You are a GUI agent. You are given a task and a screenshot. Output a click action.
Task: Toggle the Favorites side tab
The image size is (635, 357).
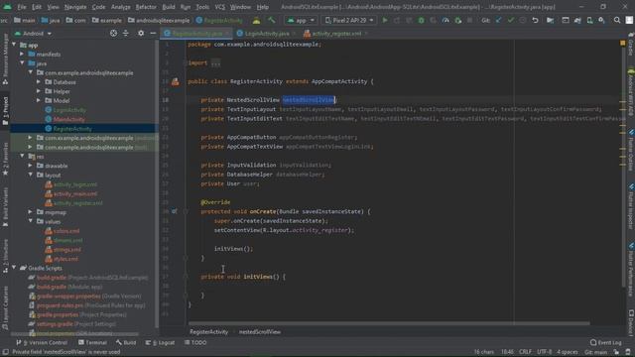point(5,159)
